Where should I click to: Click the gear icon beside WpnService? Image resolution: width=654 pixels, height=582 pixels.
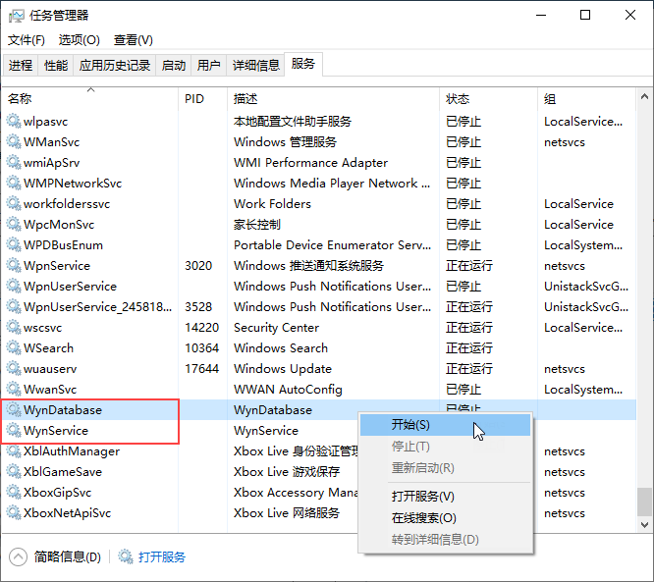point(14,265)
